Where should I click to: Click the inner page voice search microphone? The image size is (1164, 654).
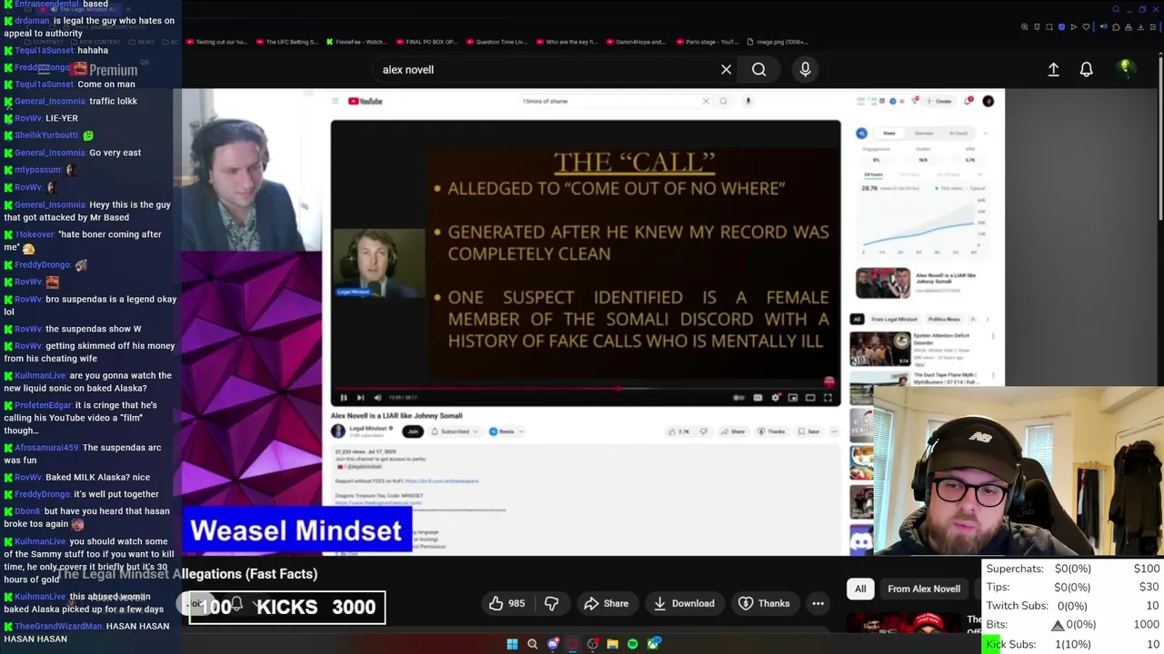(x=748, y=101)
